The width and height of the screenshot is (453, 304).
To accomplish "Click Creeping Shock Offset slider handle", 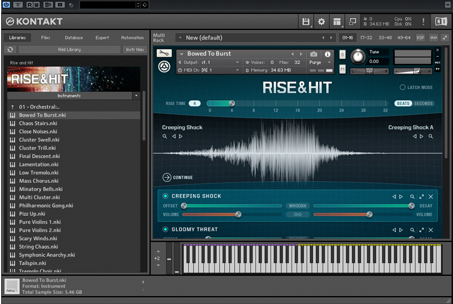I will point(183,206).
